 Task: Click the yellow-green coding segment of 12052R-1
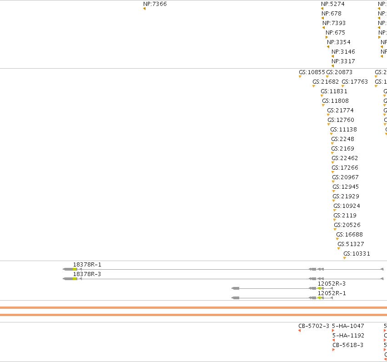click(319, 298)
